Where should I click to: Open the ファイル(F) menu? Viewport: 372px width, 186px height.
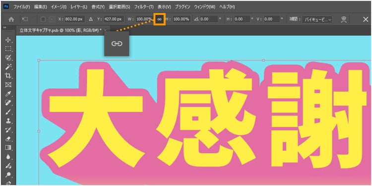tap(22, 7)
